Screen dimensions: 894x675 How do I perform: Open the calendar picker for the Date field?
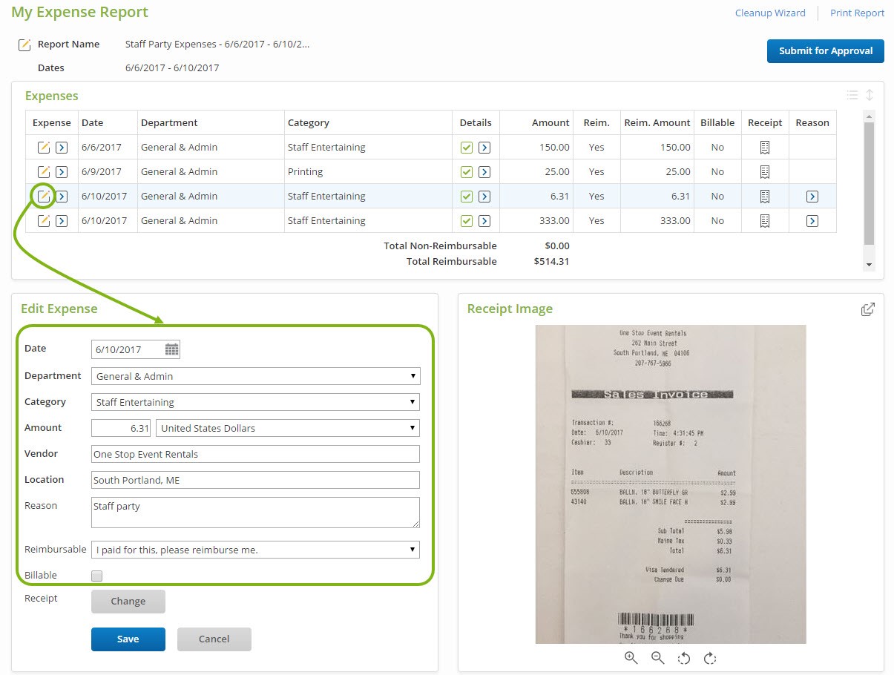(171, 349)
